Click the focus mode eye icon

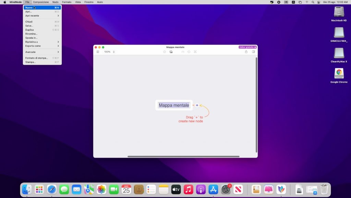189,52
